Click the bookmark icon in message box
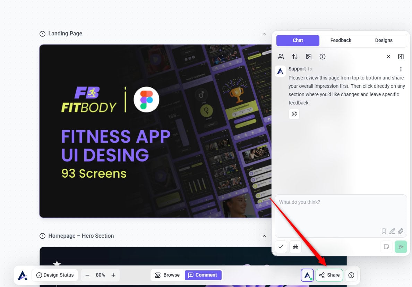Screen dimensions: 412x287 pos(384,231)
